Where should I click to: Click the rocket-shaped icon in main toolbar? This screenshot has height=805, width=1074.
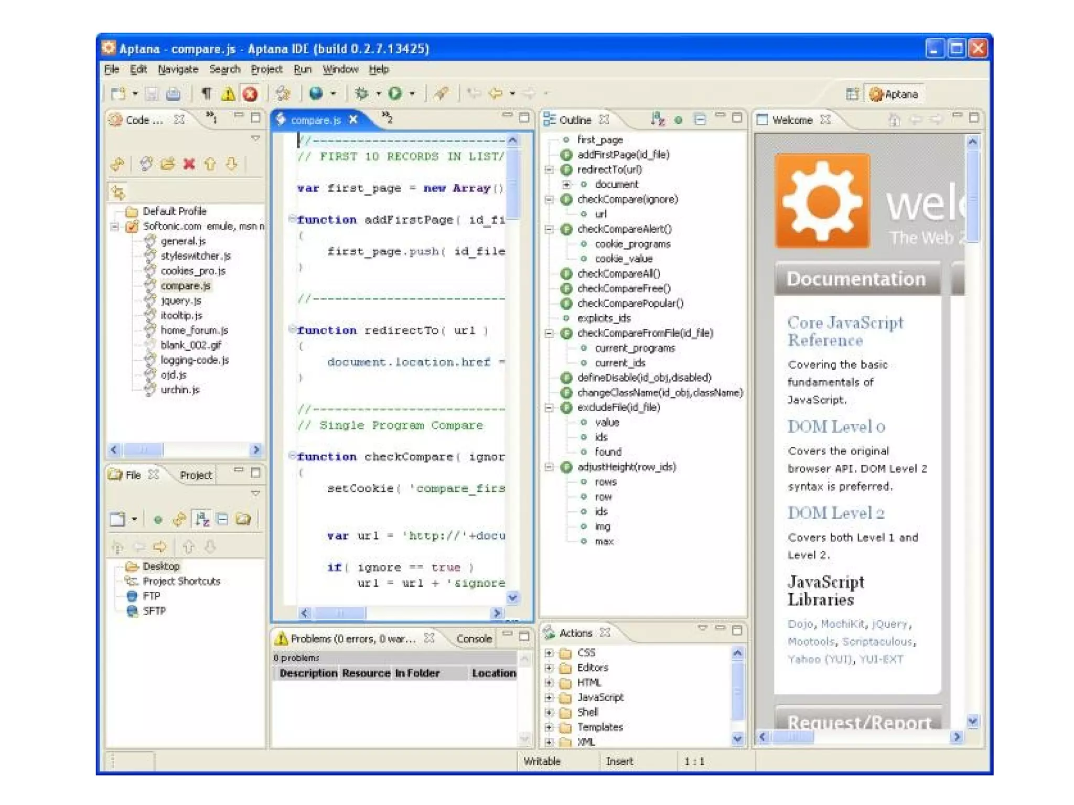(x=441, y=93)
